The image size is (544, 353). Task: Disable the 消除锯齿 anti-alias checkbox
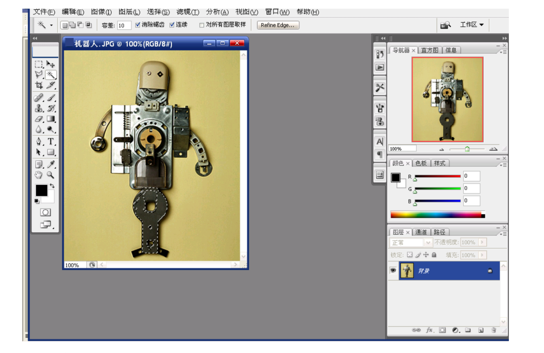138,25
